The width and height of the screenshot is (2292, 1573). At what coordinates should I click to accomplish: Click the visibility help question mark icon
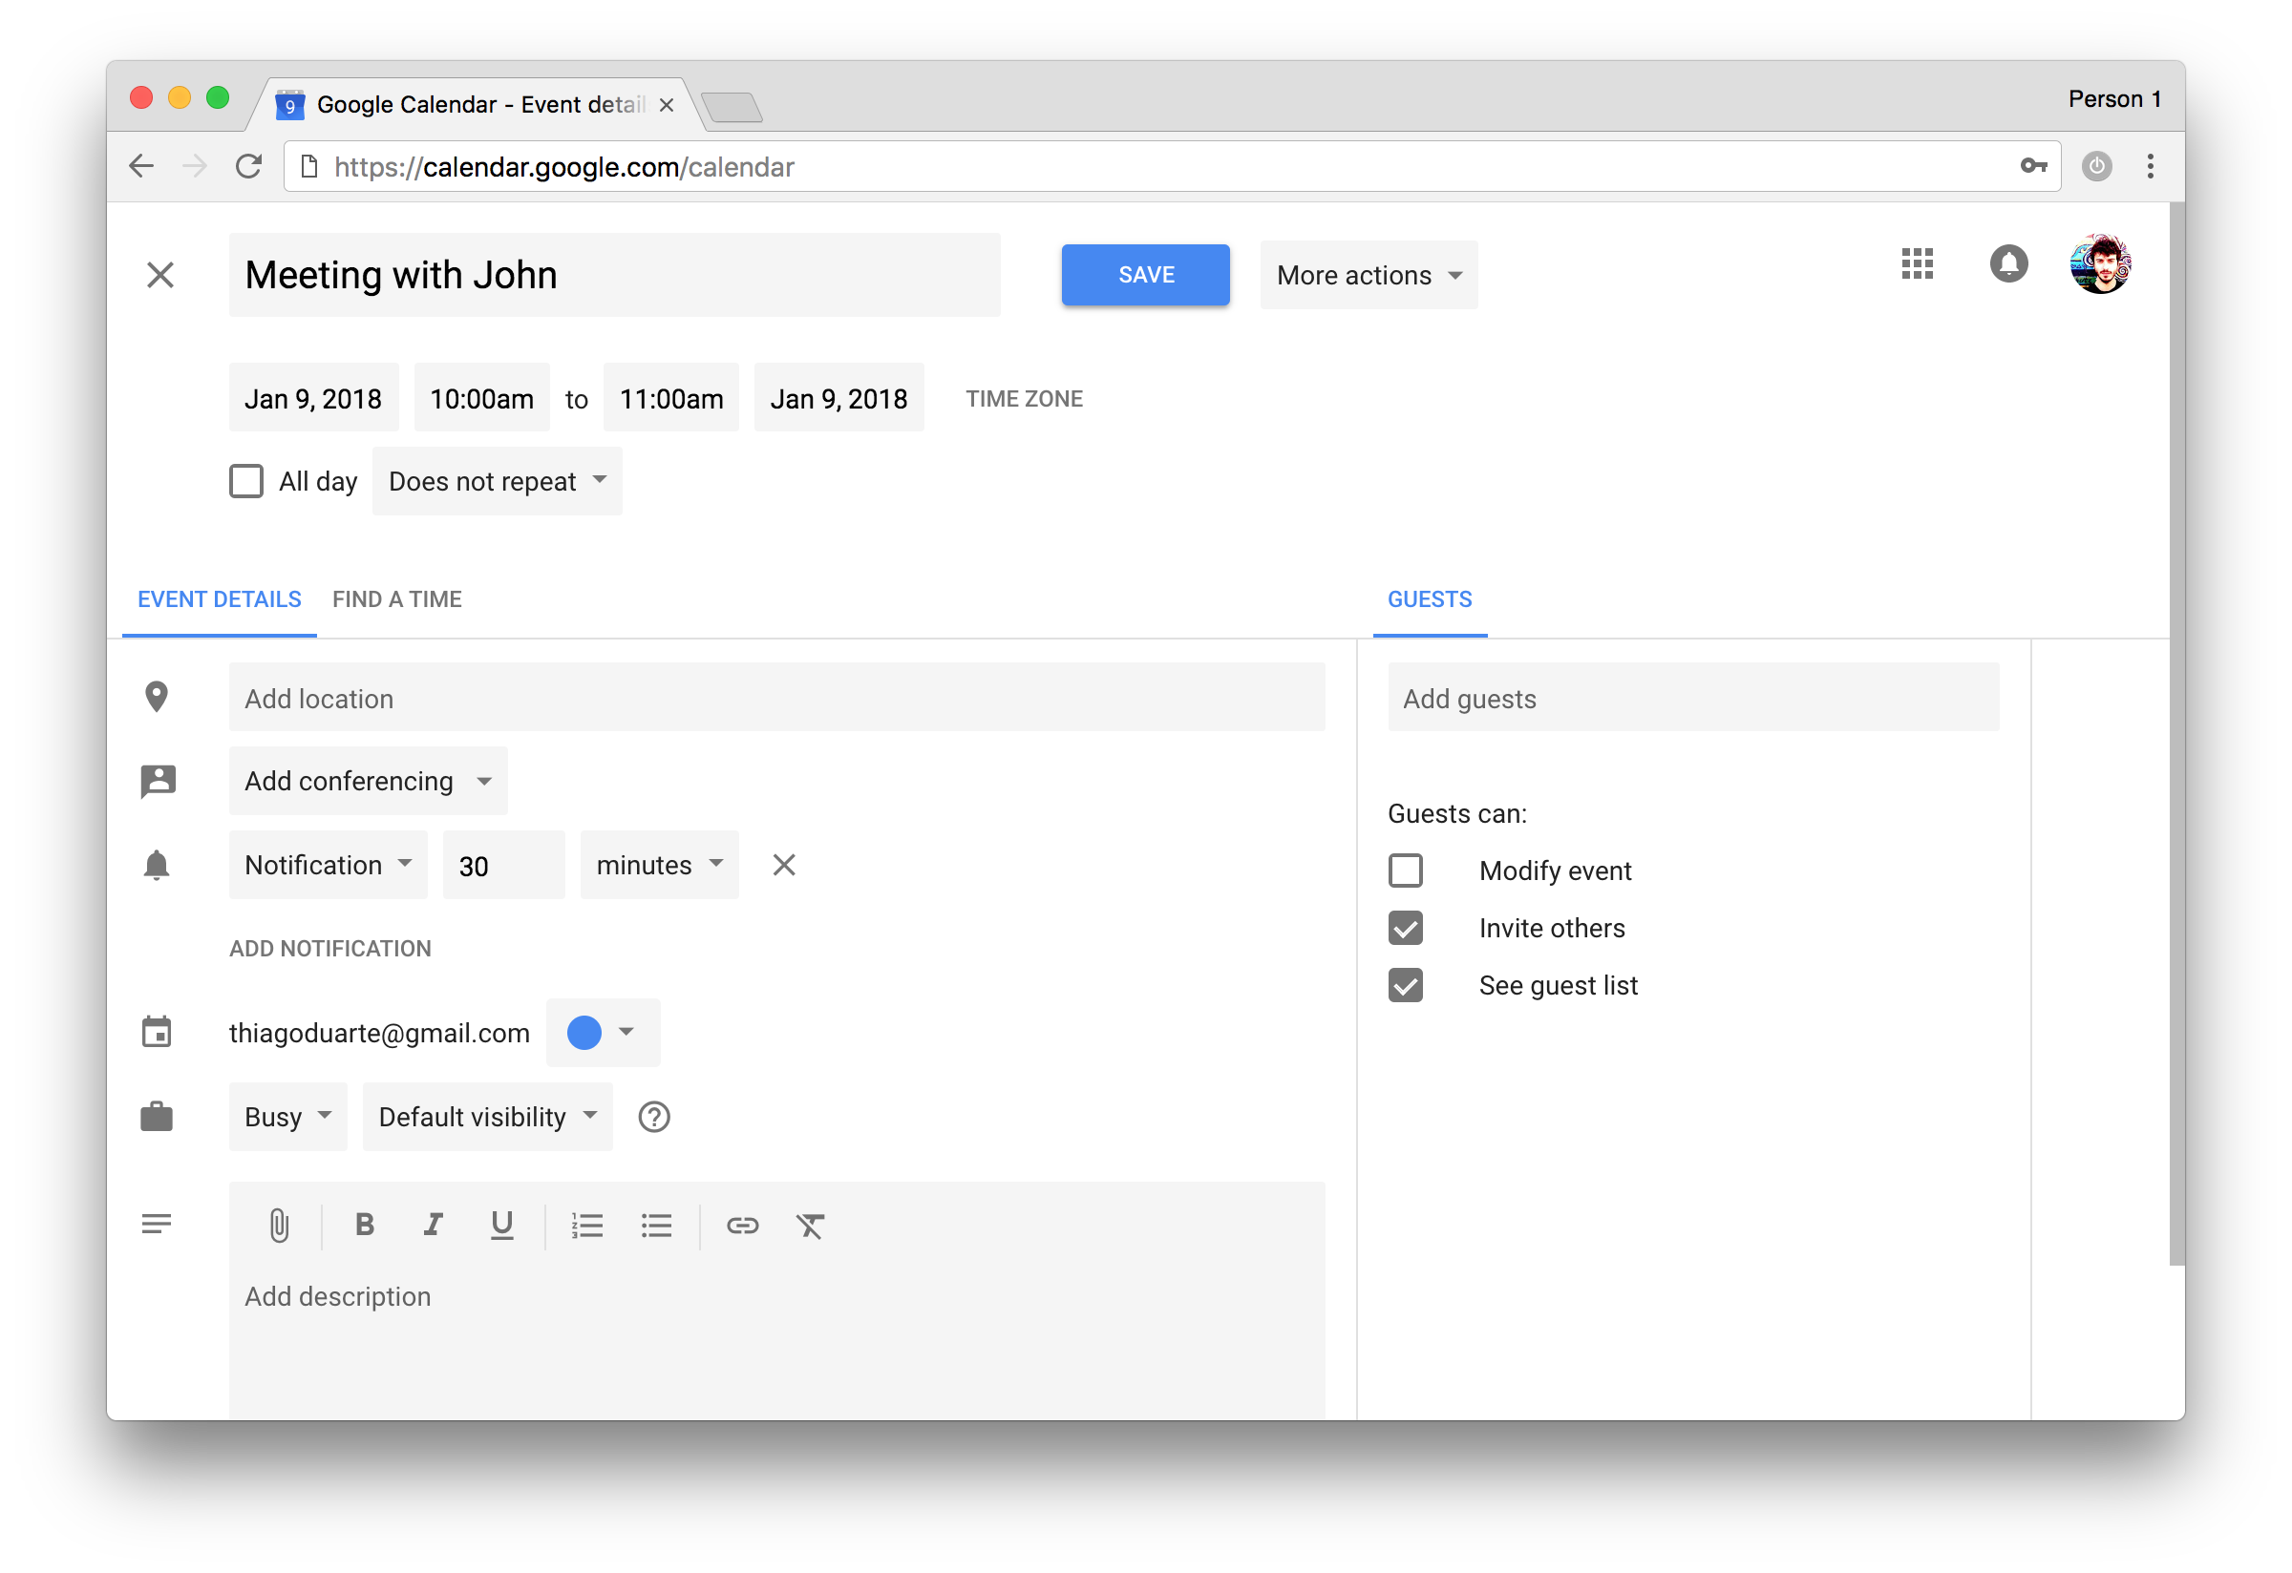pyautogui.click(x=654, y=1117)
